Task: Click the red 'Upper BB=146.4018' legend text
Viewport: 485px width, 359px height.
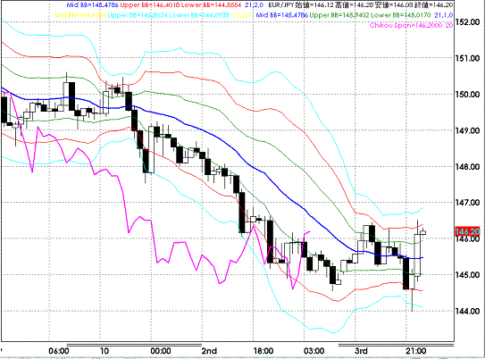Action: point(150,5)
